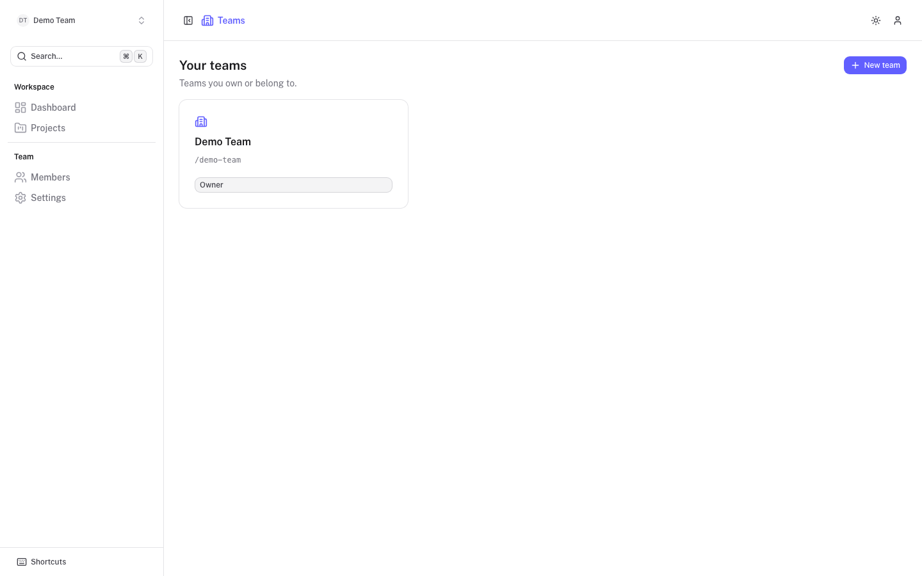Image resolution: width=922 pixels, height=576 pixels.
Task: Go to Members page
Action: 81,177
